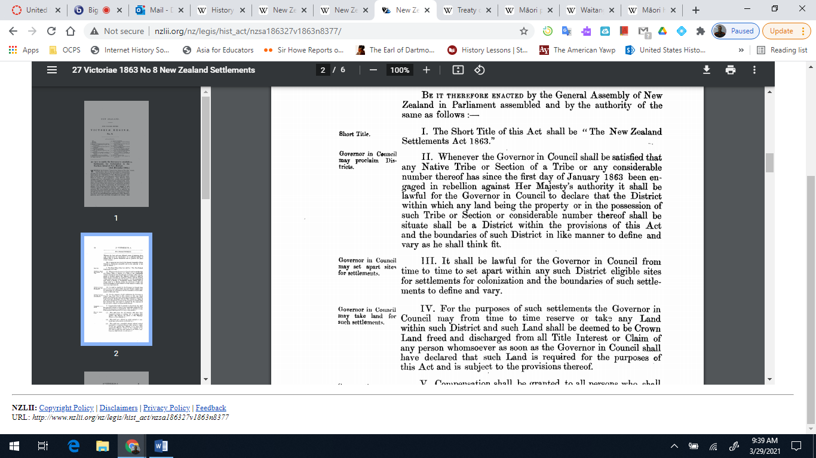Screen dimensions: 816x458
Task: Launch Microsoft Edge from taskbar
Action: coord(73,445)
